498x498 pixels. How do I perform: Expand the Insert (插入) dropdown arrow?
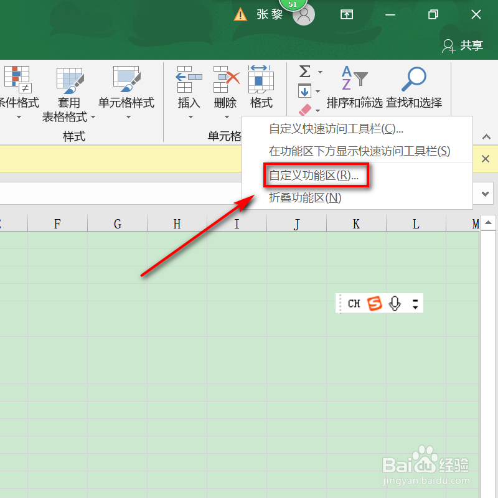point(190,117)
